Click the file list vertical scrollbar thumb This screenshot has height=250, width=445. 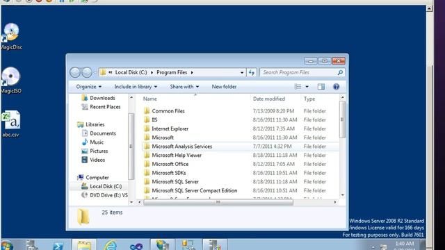pos(342,119)
